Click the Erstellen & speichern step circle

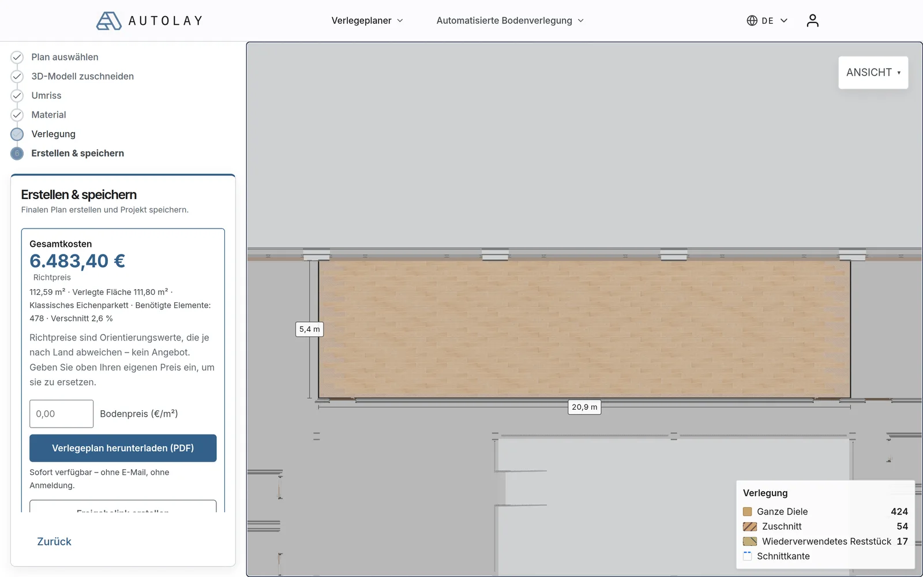[x=17, y=153]
